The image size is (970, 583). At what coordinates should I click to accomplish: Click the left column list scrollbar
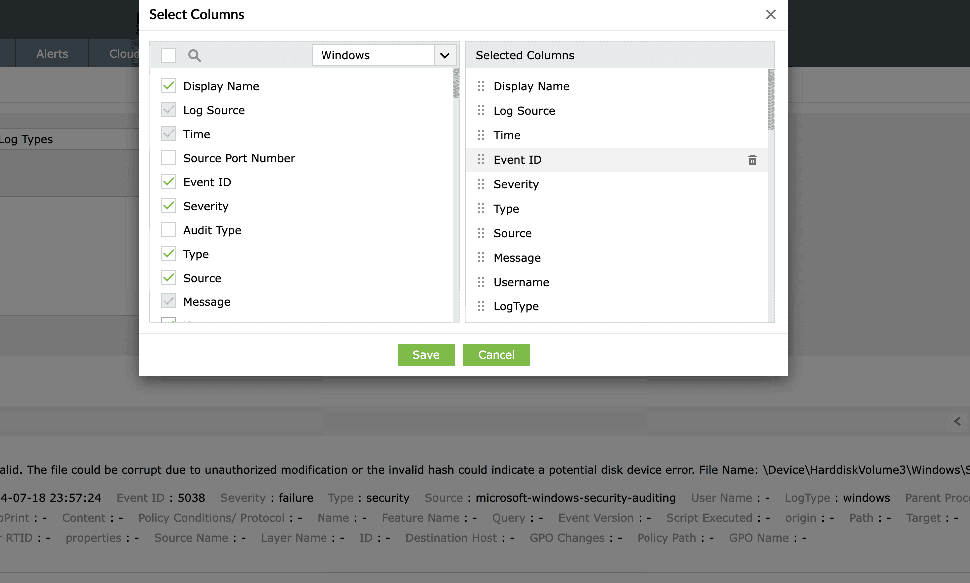click(456, 84)
